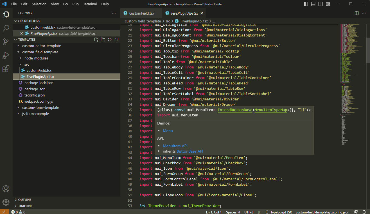
Task: Open package.json in Explorer tree
Action: (35, 89)
